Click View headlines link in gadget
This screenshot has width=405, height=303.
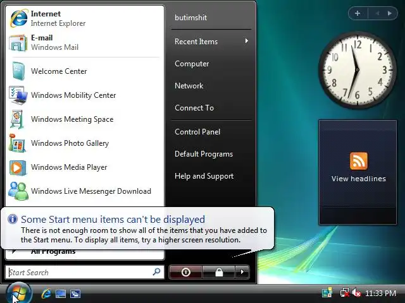coord(359,179)
